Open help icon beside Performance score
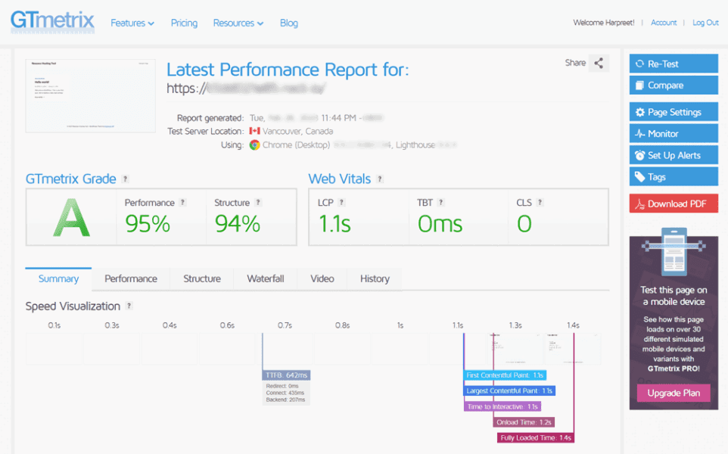The image size is (728, 454). pos(182,202)
